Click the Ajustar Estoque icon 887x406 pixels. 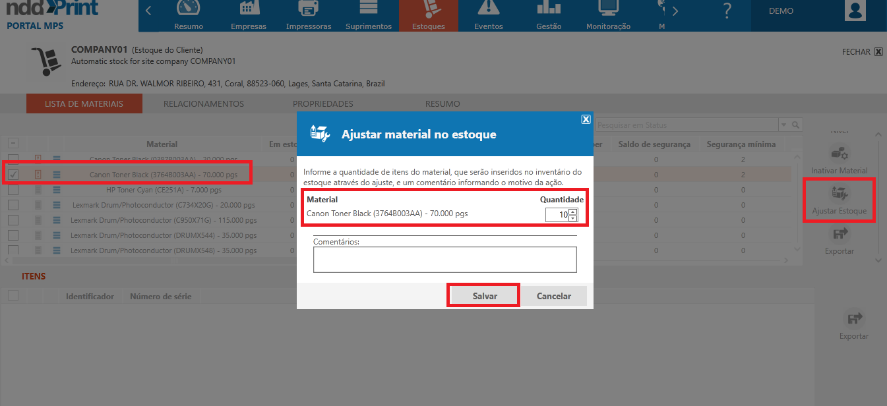point(840,193)
